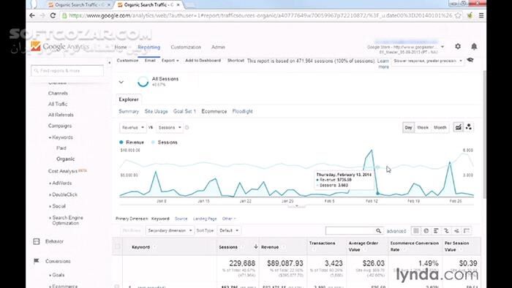Screen dimensions: 512x288
Task: Select the pivot table view icon
Action: [467, 230]
